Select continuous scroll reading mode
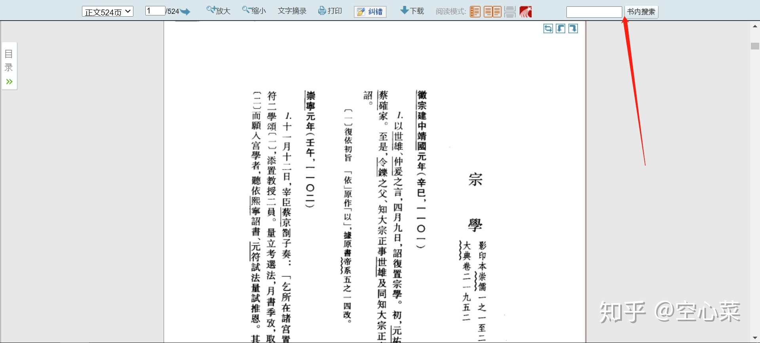Viewport: 760px width, 343px height. click(510, 11)
